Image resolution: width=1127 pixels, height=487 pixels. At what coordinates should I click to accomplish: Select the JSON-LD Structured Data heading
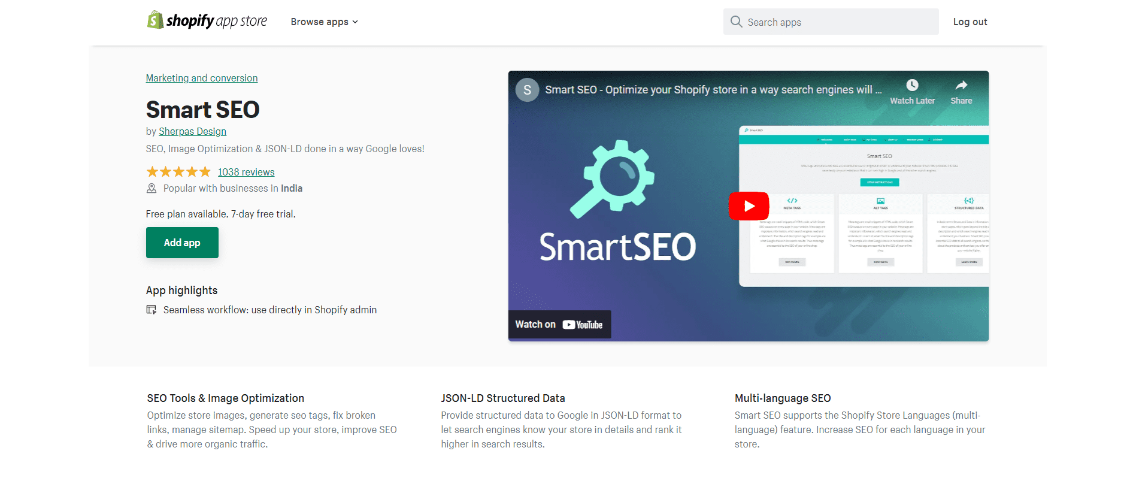(x=503, y=398)
